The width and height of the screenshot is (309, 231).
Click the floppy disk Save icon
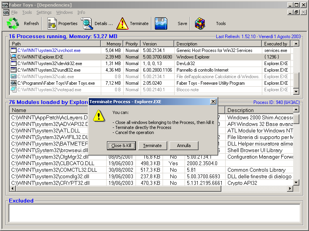[x=161, y=23]
